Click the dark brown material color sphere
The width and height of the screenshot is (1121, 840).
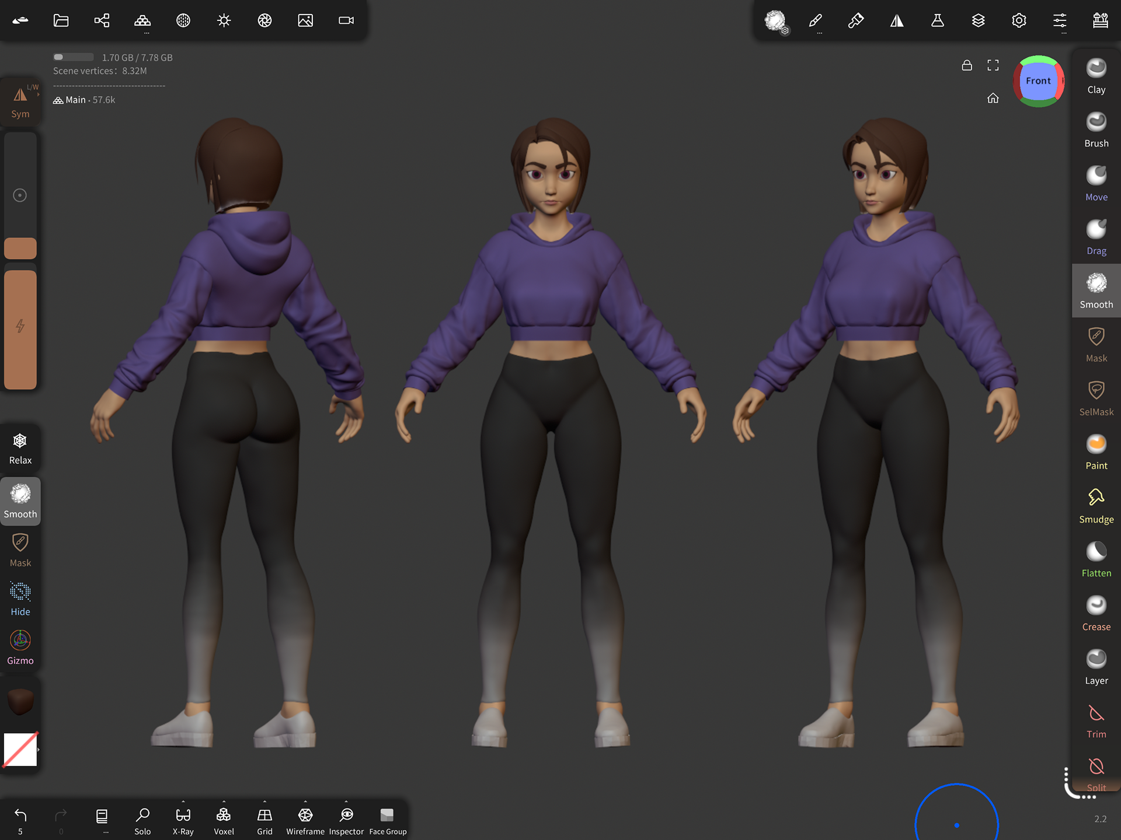point(20,702)
